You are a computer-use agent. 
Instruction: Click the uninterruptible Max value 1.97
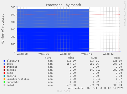click(x=119, y=79)
